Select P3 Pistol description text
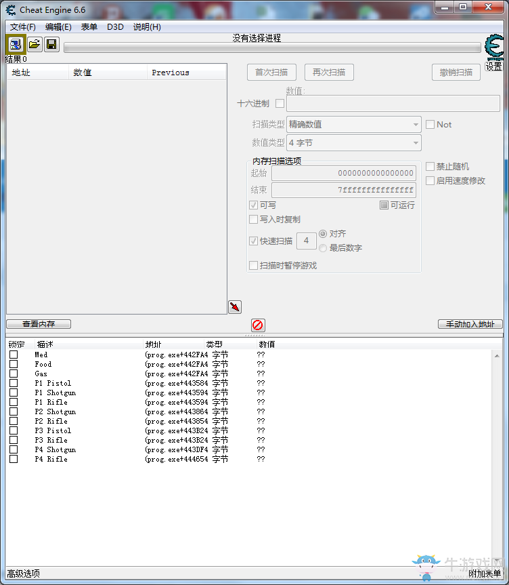This screenshot has height=585, width=509. click(53, 430)
